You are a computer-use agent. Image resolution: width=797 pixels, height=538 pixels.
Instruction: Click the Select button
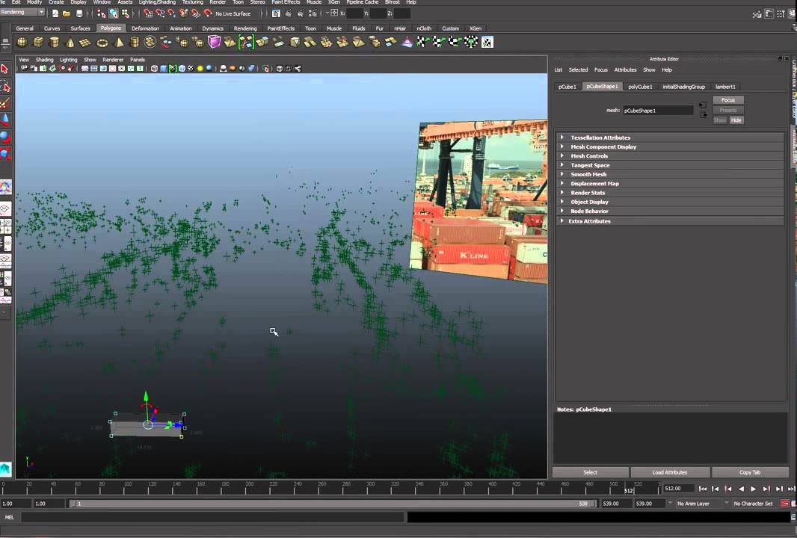tap(590, 472)
